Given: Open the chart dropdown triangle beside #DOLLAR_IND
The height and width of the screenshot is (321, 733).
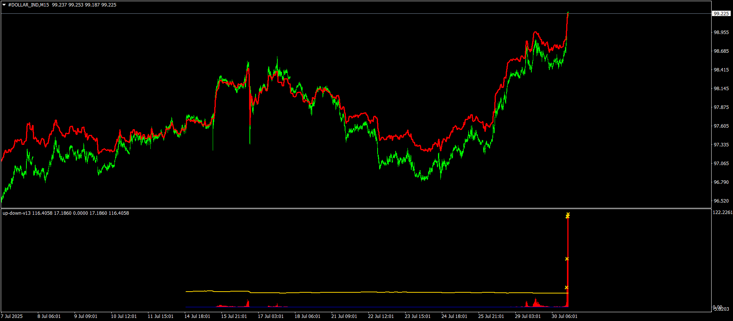Looking at the screenshot, I should 4,5.
